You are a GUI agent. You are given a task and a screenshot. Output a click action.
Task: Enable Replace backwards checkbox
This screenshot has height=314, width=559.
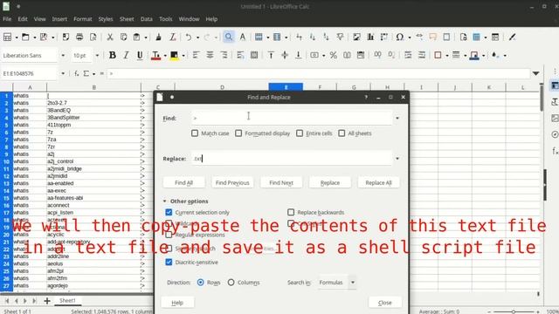pyautogui.click(x=291, y=212)
